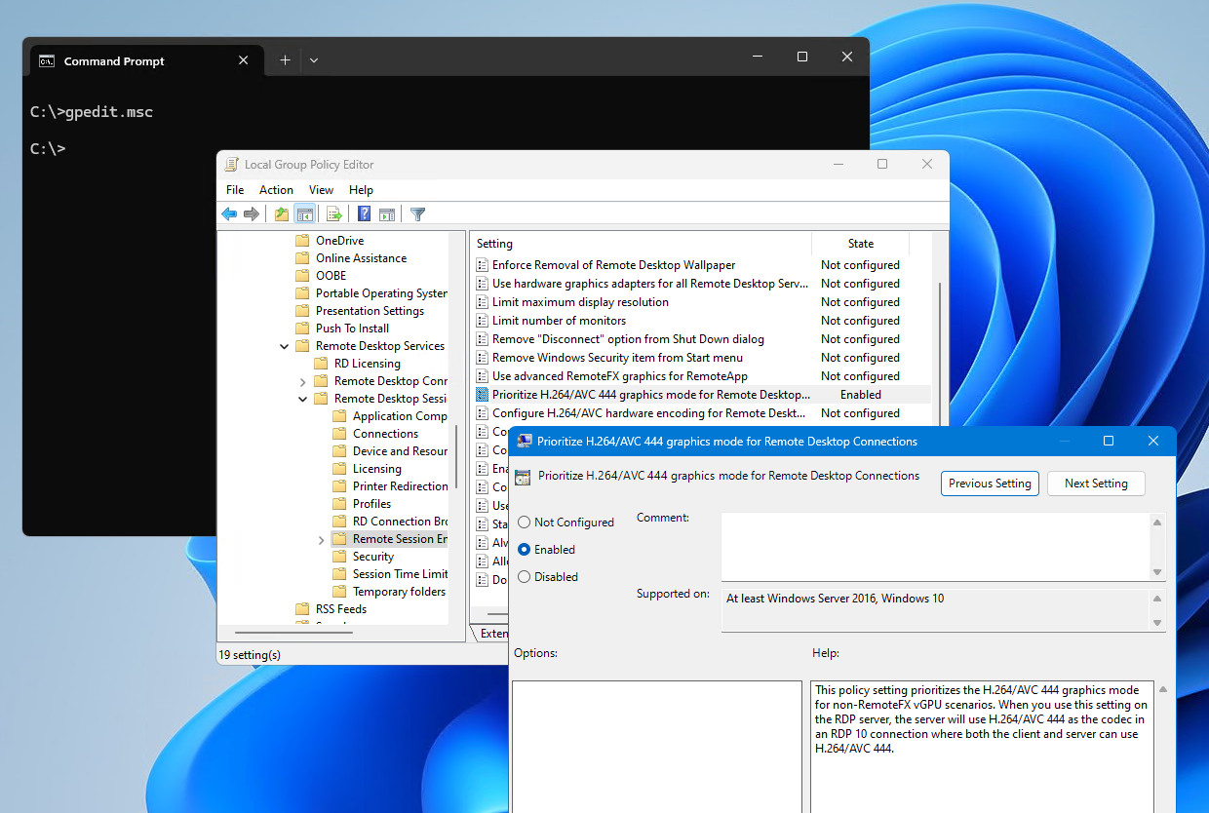Select the Not Configured radio button
Image resolution: width=1209 pixels, height=813 pixels.
[x=525, y=523]
